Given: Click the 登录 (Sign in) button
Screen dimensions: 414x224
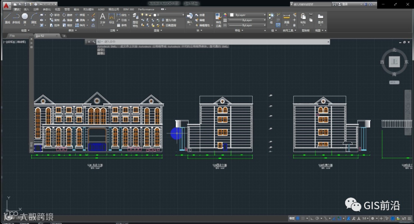Looking at the screenshot, I should pyautogui.click(x=345, y=4).
